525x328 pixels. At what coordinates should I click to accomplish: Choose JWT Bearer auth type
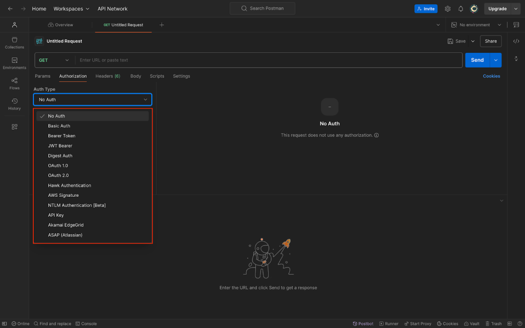[x=92, y=146]
